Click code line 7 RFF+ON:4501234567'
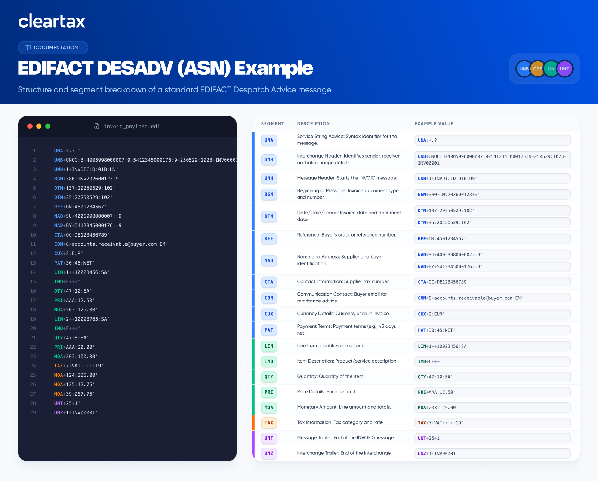 point(80,207)
